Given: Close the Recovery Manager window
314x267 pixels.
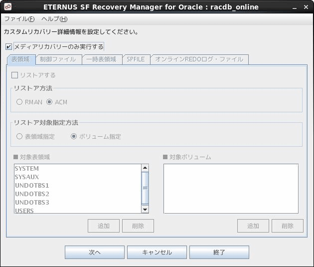Looking at the screenshot, I should 306,7.
